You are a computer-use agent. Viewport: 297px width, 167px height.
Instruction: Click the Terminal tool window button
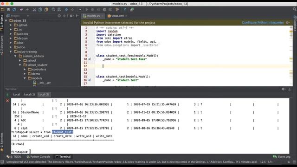pos(63,157)
